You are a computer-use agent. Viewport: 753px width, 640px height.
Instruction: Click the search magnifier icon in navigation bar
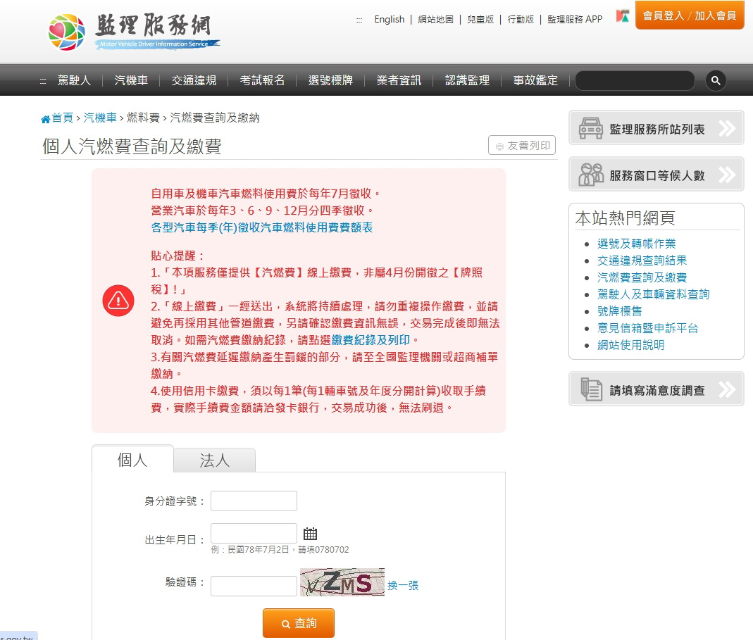tap(716, 80)
